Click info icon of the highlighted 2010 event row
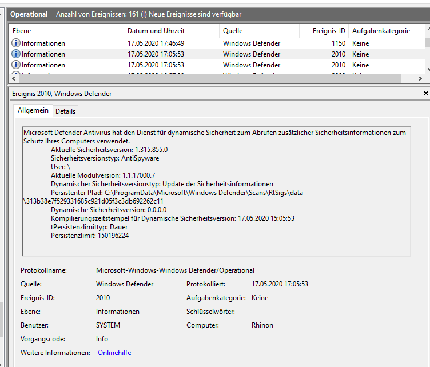 click(16, 54)
